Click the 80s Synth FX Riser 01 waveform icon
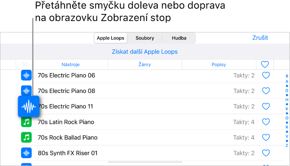This screenshot has height=166, width=290. click(x=26, y=153)
